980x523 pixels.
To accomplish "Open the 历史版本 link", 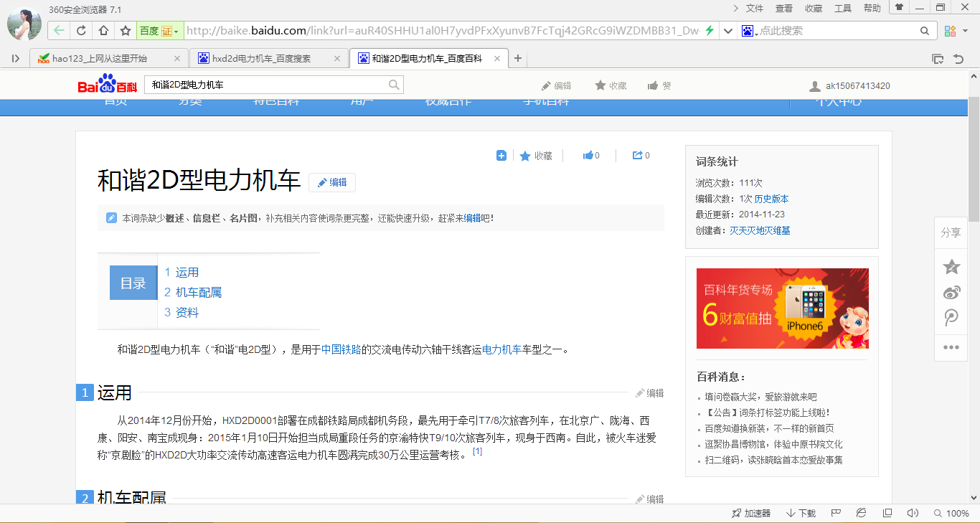I will click(771, 199).
